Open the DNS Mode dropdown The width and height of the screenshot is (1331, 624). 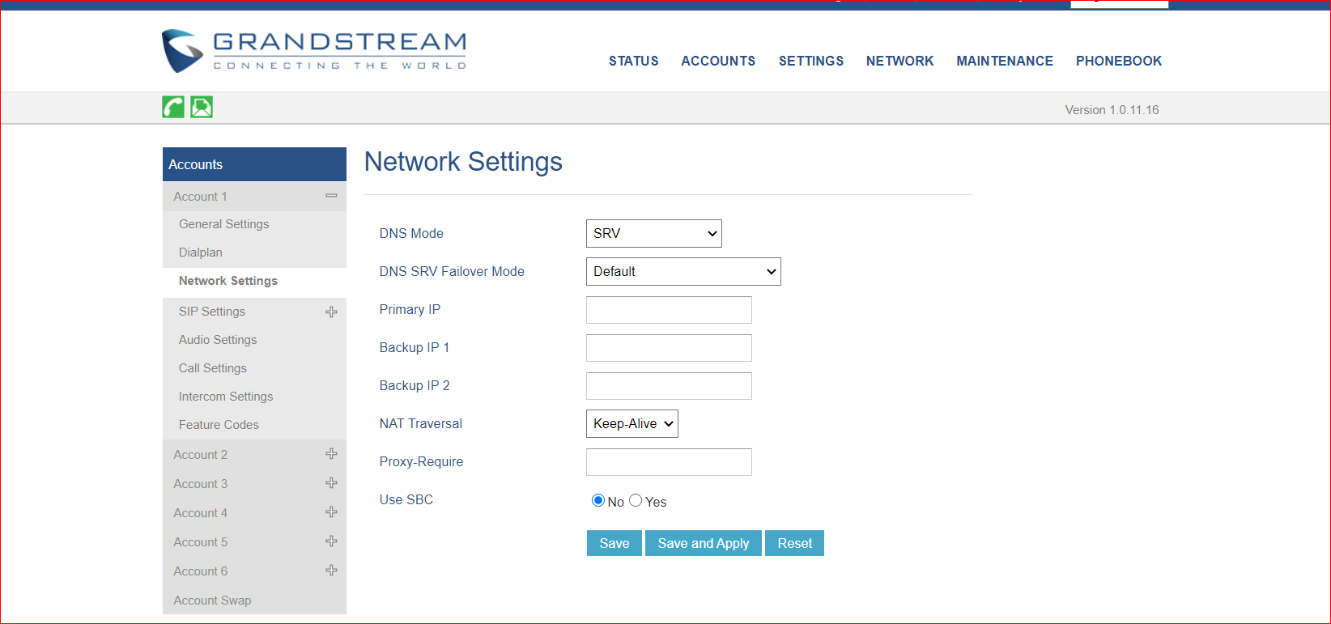point(653,233)
